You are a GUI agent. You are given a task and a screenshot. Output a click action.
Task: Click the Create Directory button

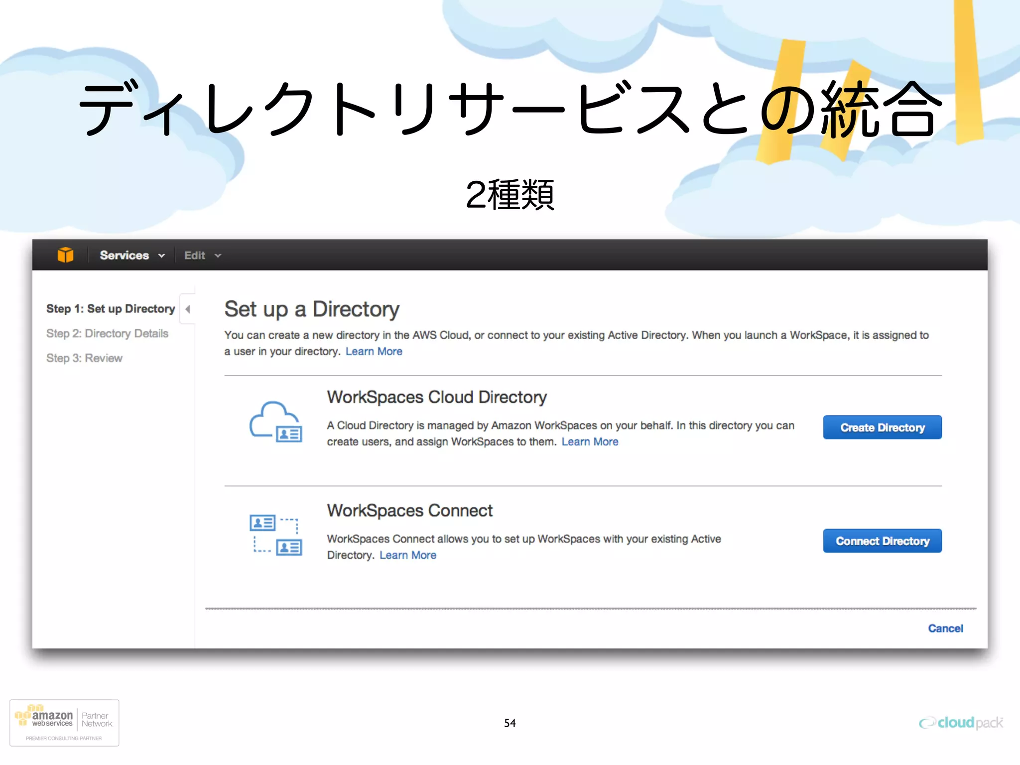(882, 427)
